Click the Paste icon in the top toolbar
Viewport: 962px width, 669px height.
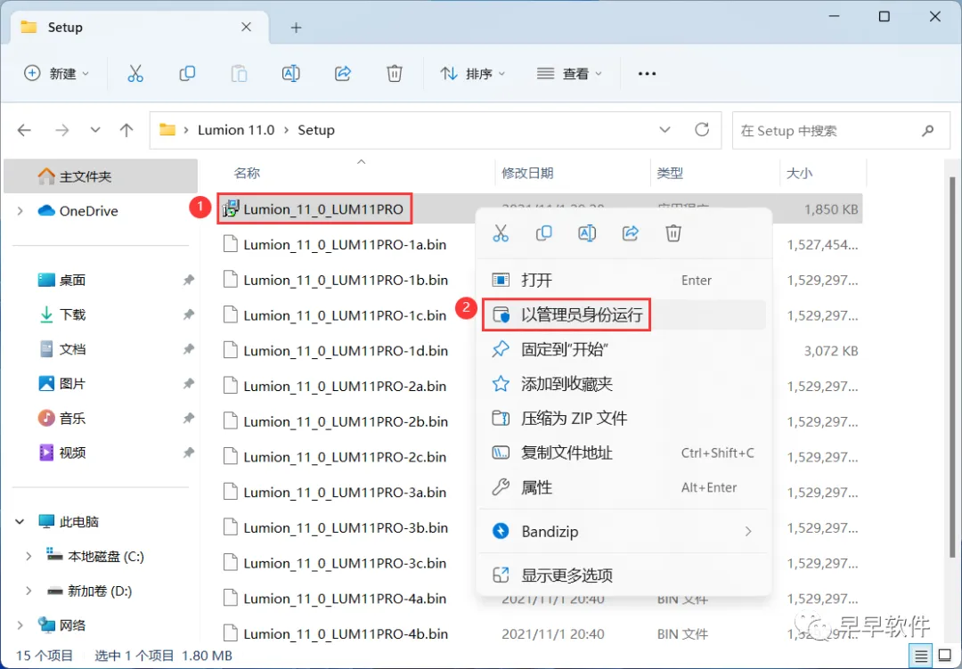pos(239,74)
